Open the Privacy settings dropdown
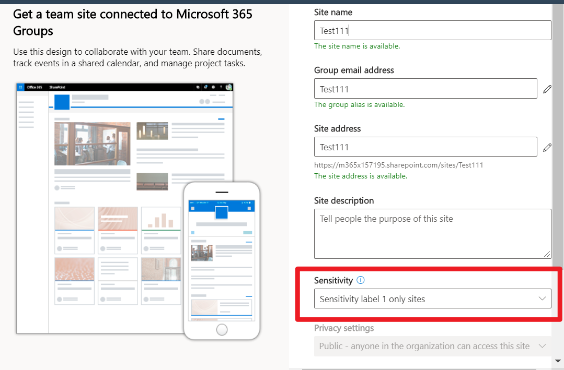564x370 pixels. coord(432,346)
